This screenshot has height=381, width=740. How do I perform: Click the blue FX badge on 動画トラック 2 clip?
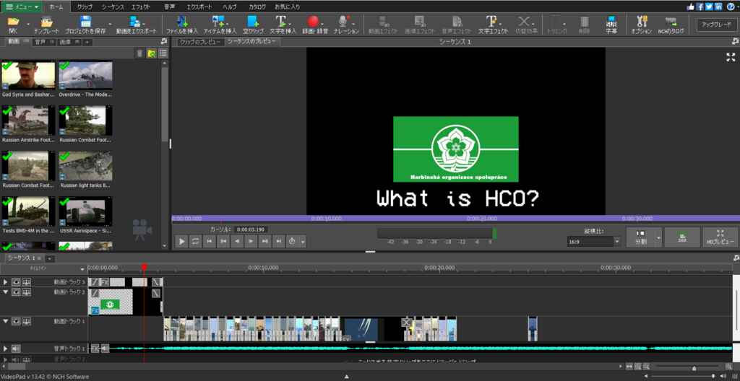[95, 310]
